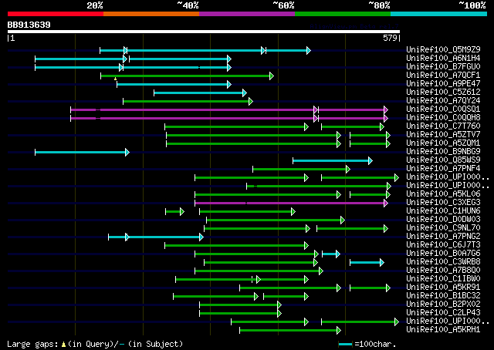This screenshot has height=350, width=494.
Task: Select label UniRef100_A5KRH1
Action: [443, 330]
